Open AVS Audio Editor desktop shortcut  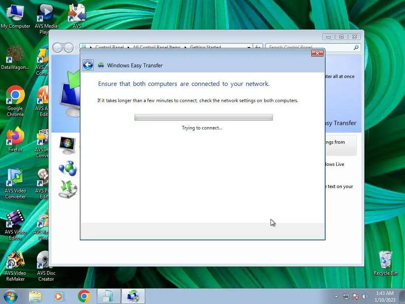(42, 101)
